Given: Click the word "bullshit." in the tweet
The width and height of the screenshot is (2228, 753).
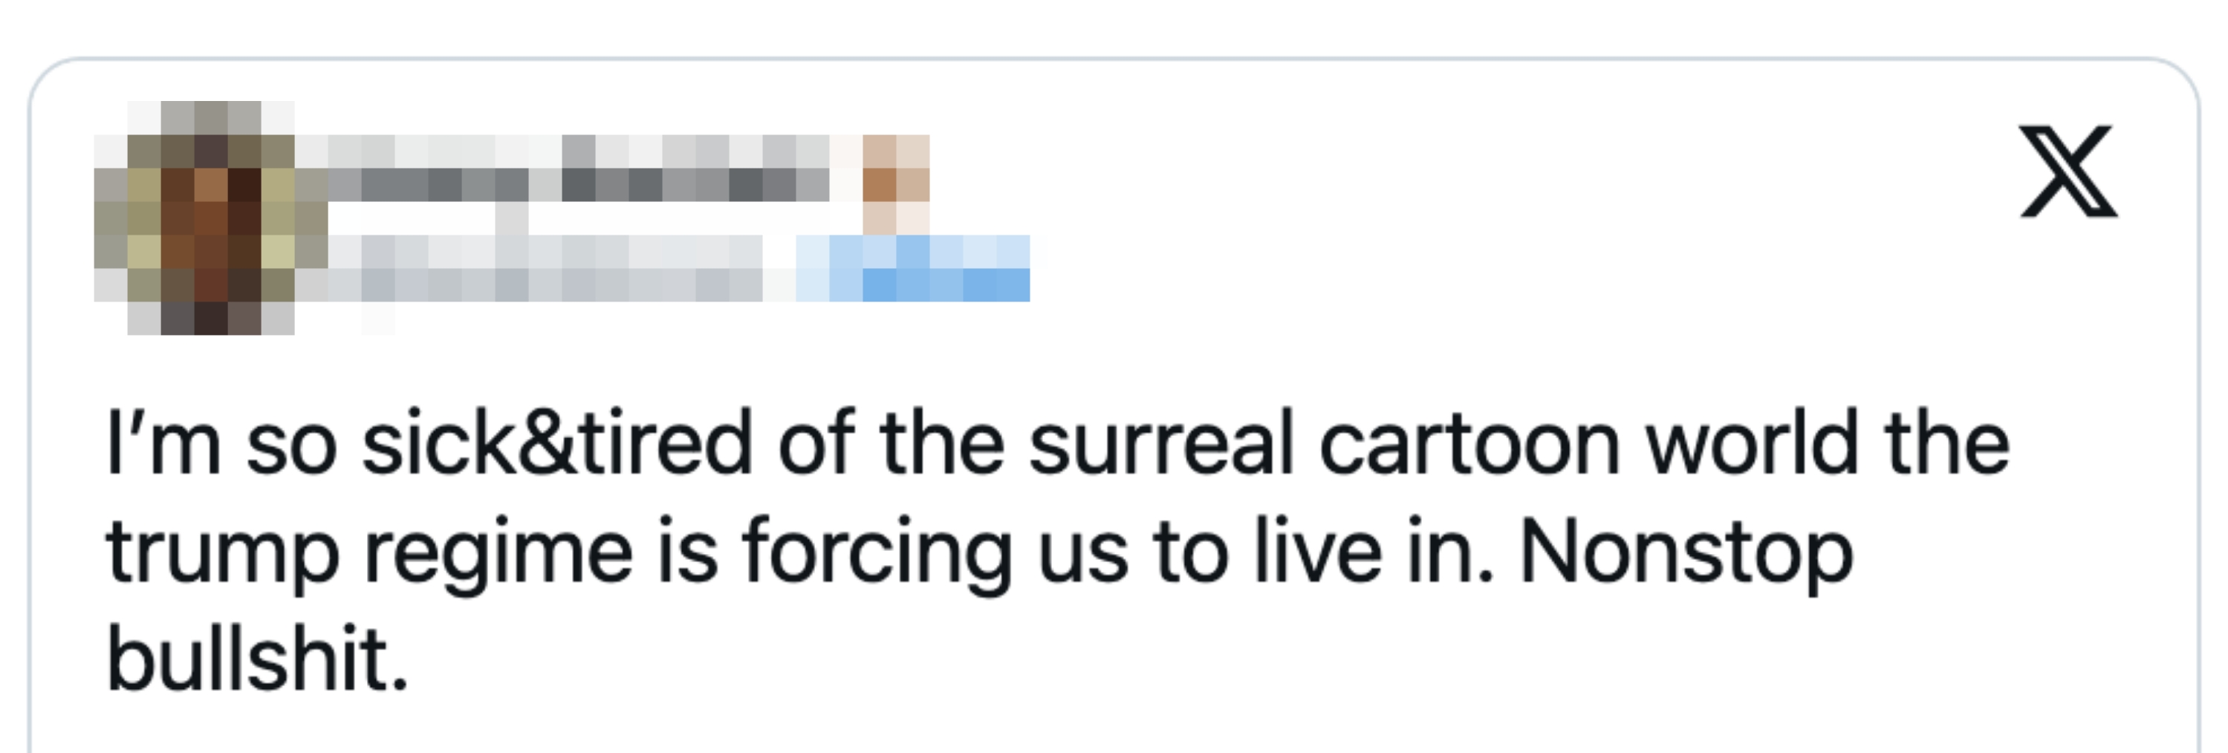Looking at the screenshot, I should (257, 659).
